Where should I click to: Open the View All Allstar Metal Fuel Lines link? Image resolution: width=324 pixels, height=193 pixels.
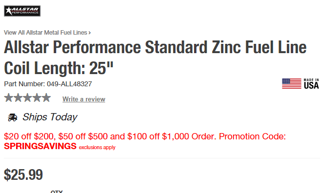point(45,33)
